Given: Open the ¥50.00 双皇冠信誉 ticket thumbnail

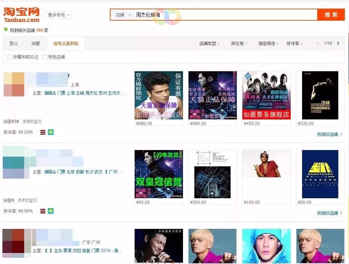Looking at the screenshot, I should (159, 174).
